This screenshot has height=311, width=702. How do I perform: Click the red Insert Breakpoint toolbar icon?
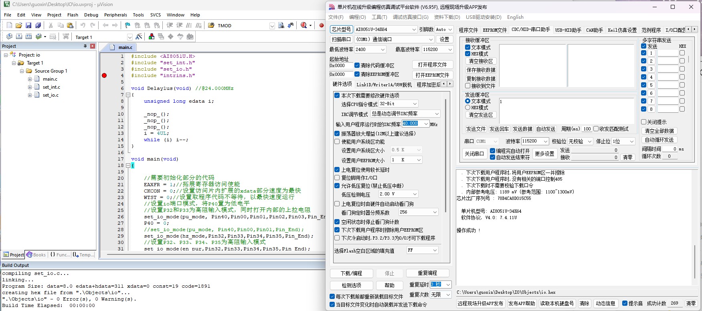tap(321, 25)
